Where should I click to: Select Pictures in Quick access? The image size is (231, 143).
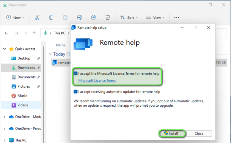coord(24,86)
